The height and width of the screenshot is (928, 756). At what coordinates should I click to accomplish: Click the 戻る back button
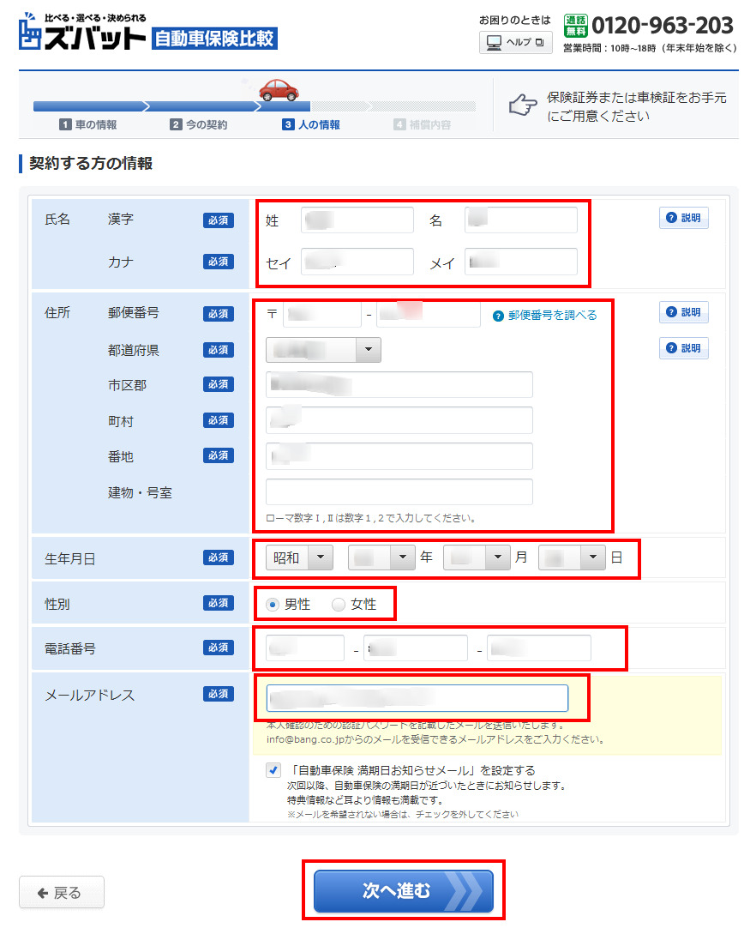[x=62, y=892]
